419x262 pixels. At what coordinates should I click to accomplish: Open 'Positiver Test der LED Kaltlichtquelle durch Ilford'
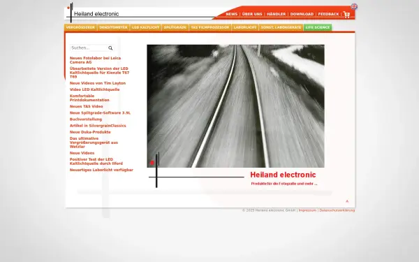coord(96,161)
